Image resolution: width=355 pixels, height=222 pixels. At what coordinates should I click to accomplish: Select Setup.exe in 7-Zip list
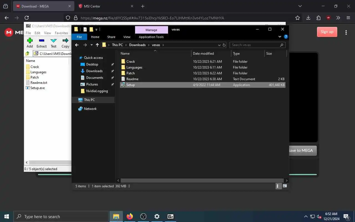(x=37, y=88)
